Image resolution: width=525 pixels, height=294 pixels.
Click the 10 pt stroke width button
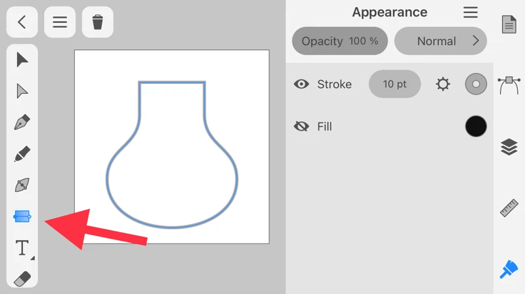394,84
